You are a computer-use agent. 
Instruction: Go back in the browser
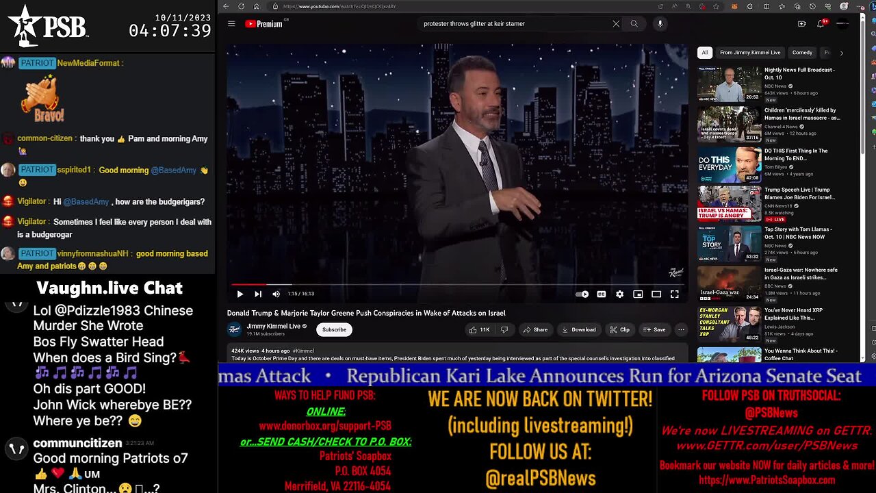tap(226, 6)
